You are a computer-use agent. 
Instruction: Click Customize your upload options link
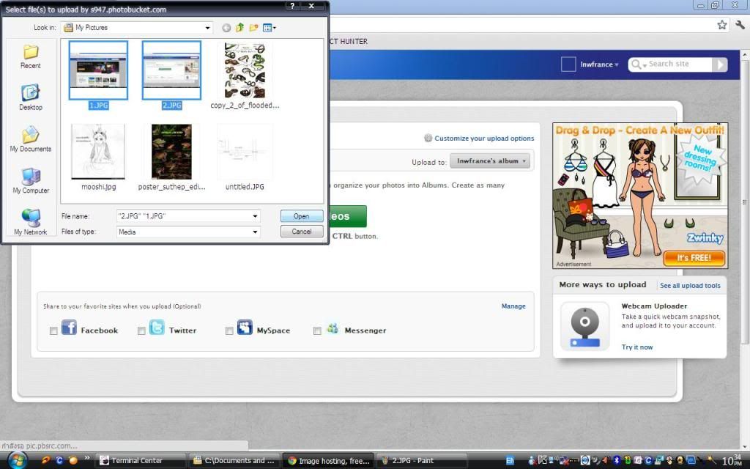pos(483,139)
